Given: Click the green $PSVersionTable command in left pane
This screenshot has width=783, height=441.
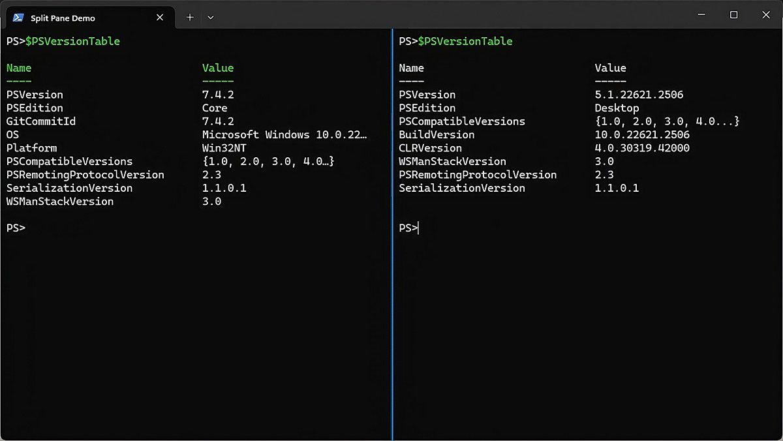Looking at the screenshot, I should tap(72, 41).
